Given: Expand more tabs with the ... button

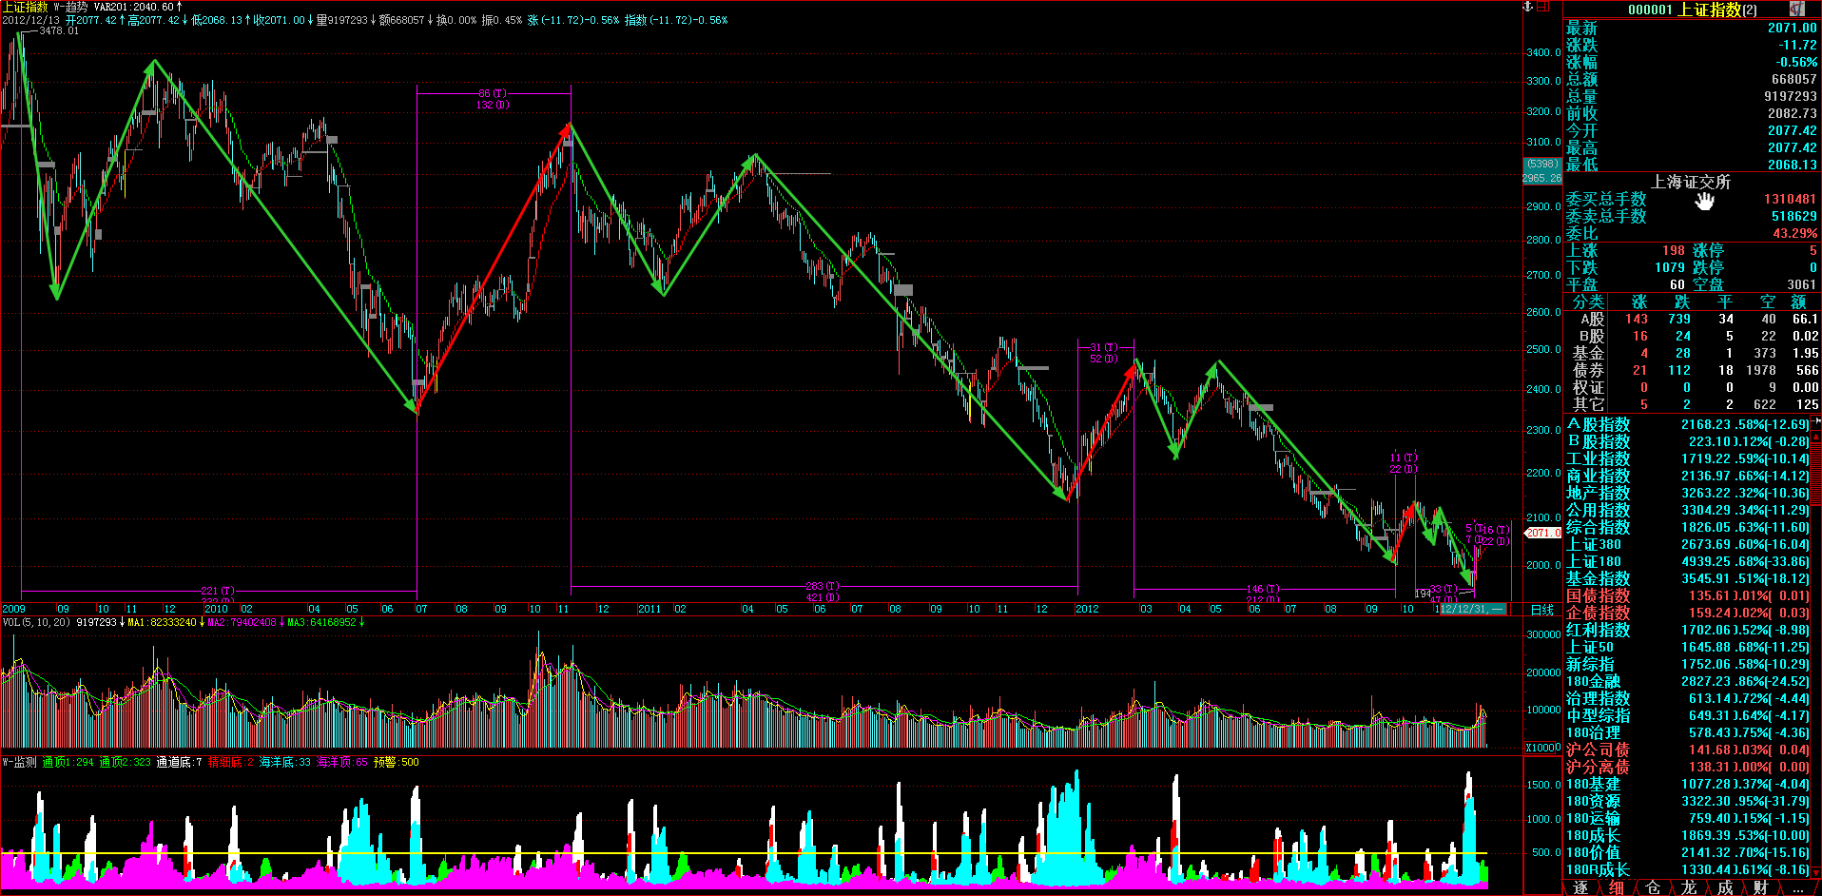Looking at the screenshot, I should click(1799, 887).
